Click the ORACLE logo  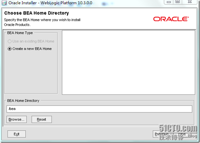point(171,19)
